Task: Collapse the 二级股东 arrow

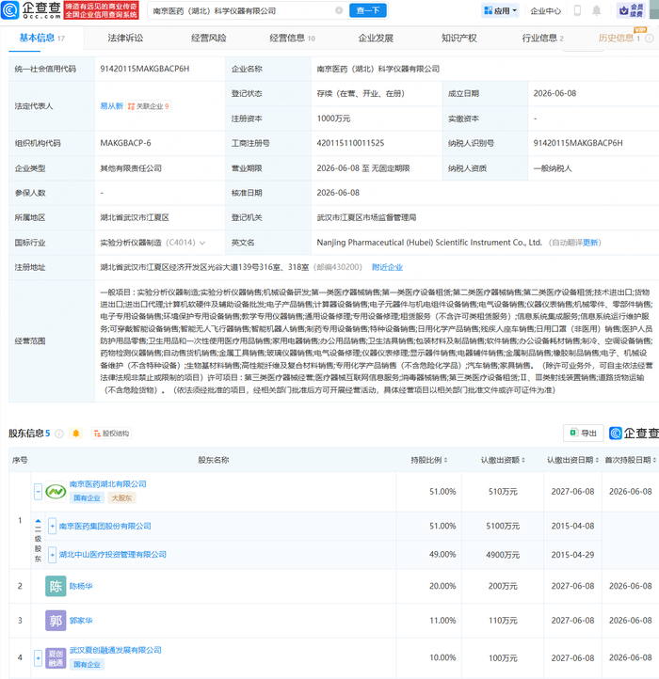Action: (x=39, y=521)
